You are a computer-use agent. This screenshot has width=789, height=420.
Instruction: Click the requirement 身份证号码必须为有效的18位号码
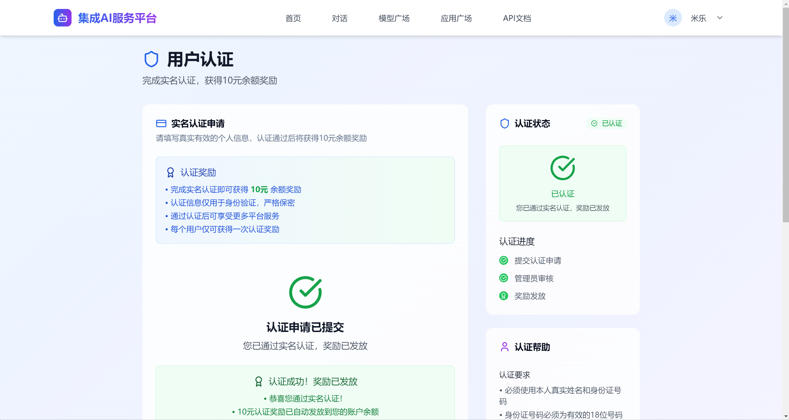(561, 415)
